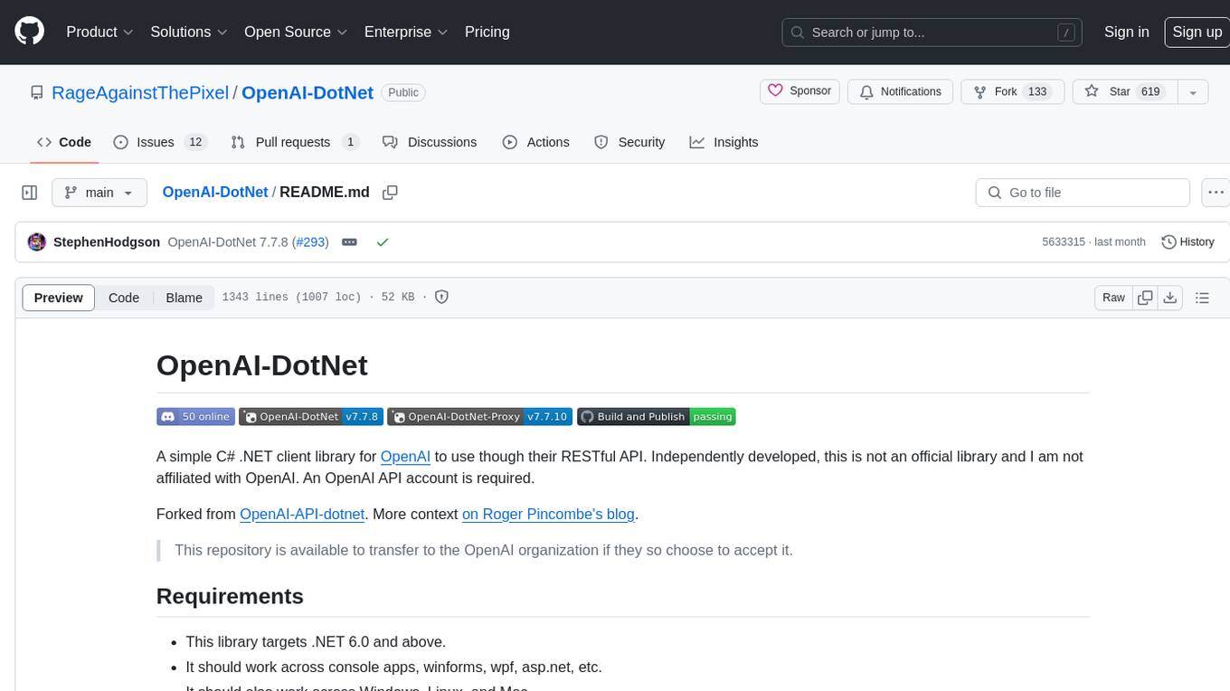This screenshot has height=691, width=1230.
Task: Toggle the file tree side panel
Action: [x=30, y=193]
